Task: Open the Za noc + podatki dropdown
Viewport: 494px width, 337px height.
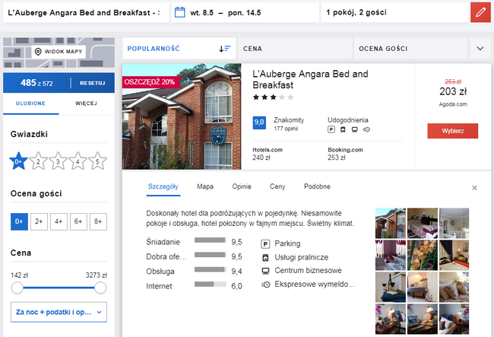Action: pyautogui.click(x=59, y=312)
